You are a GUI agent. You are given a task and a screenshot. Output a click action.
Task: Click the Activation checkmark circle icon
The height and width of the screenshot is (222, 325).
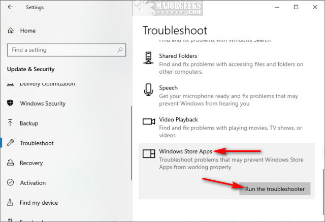(10, 182)
